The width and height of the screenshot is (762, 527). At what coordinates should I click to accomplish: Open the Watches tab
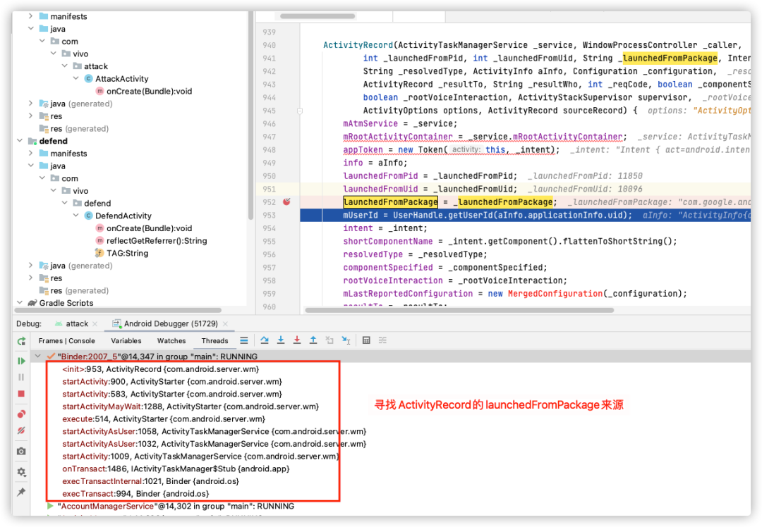click(171, 341)
